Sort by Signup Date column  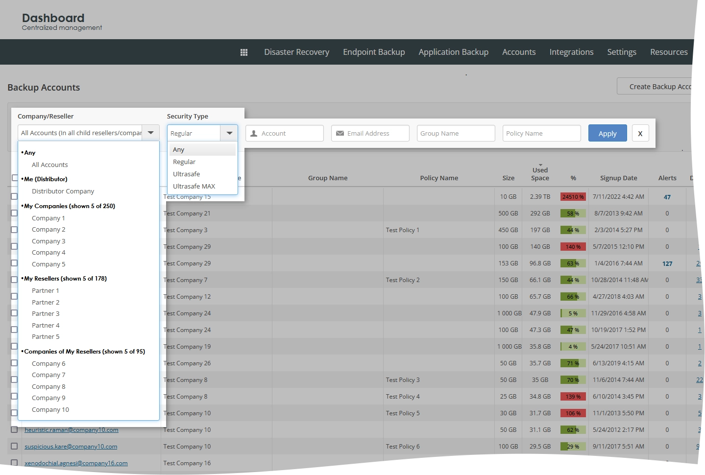pos(618,178)
